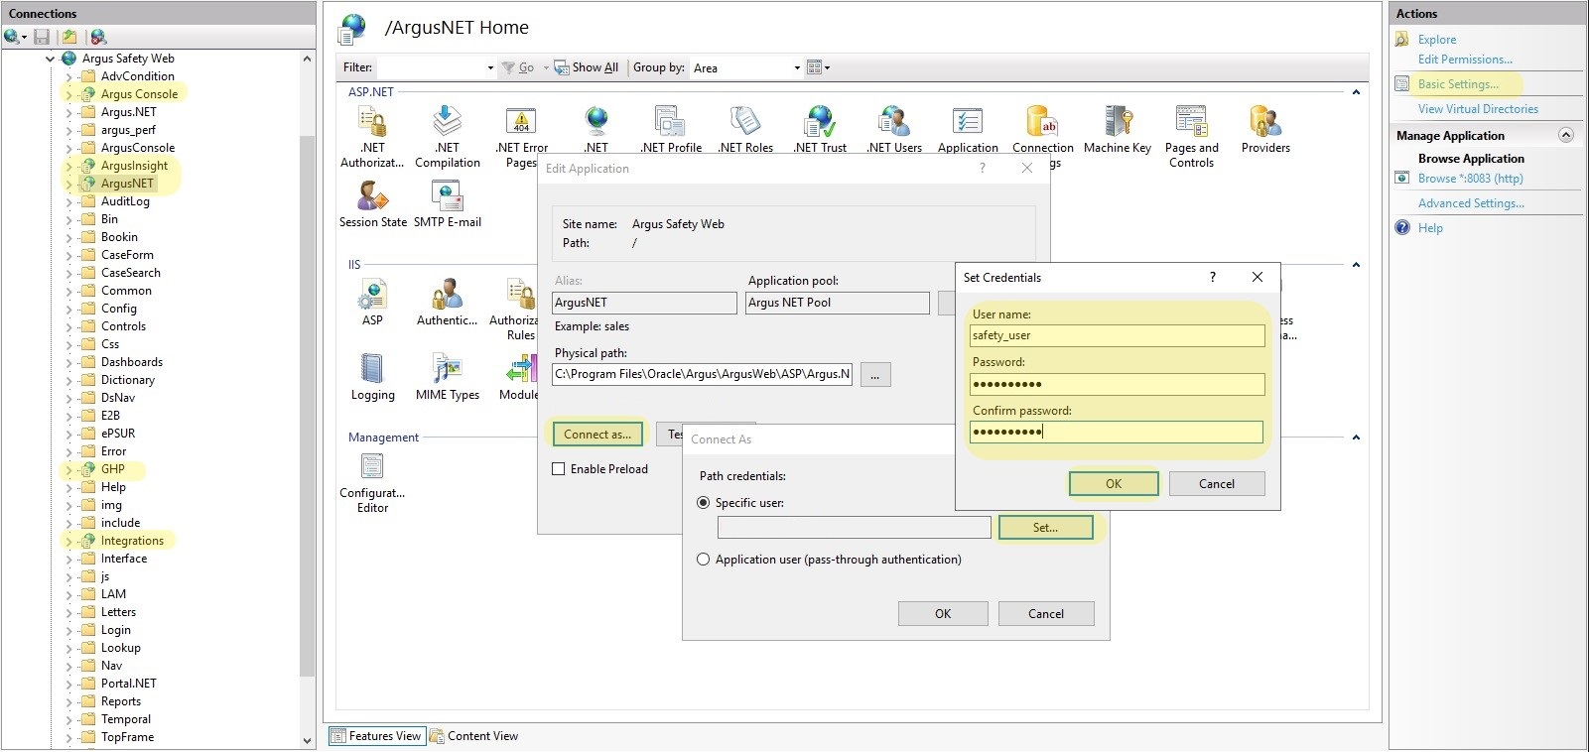Collapse the Management feature group
This screenshot has width=1589, height=752.
pos(1356,438)
